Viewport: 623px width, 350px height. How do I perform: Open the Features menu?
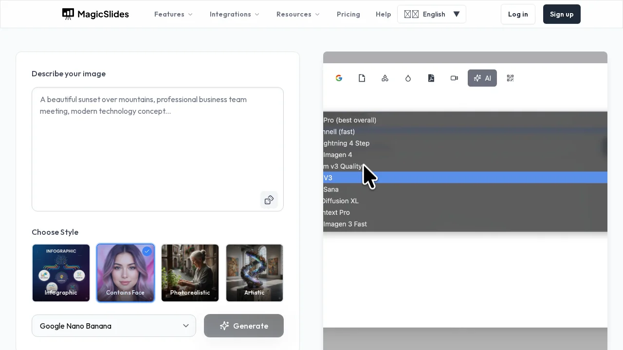(173, 14)
